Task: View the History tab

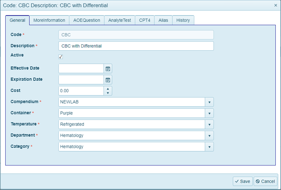Action: click(183, 20)
